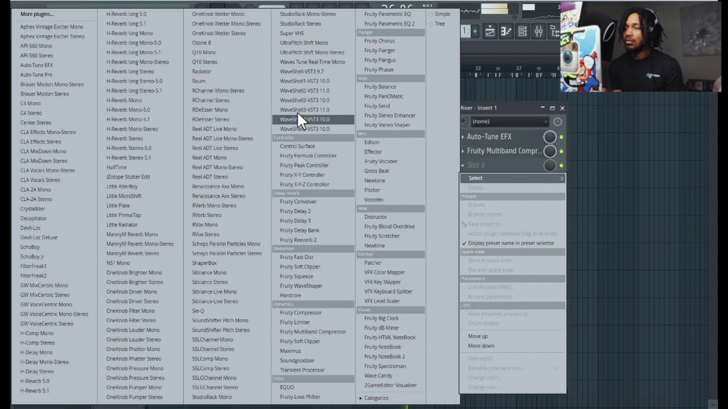Open the mixer input (none) dropdown
Viewport: 728px width, 409px height.
[510, 122]
